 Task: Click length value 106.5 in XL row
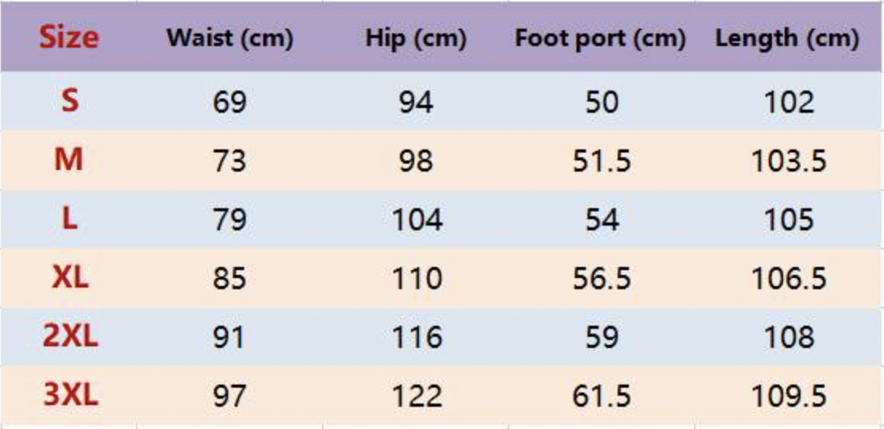(x=789, y=279)
